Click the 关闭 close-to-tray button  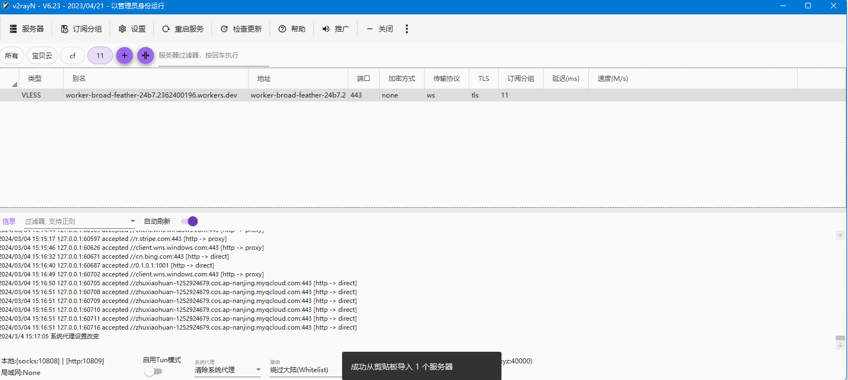tap(380, 29)
